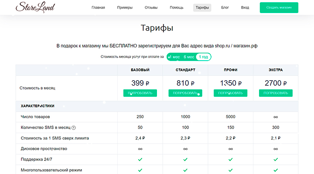This screenshot has height=174, width=314.
Task: Click the 1000 products value
Action: 185,117
